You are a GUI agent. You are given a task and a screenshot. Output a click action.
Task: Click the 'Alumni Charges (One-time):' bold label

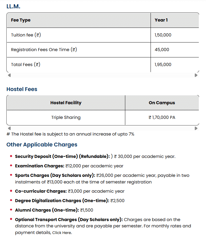click(47, 210)
